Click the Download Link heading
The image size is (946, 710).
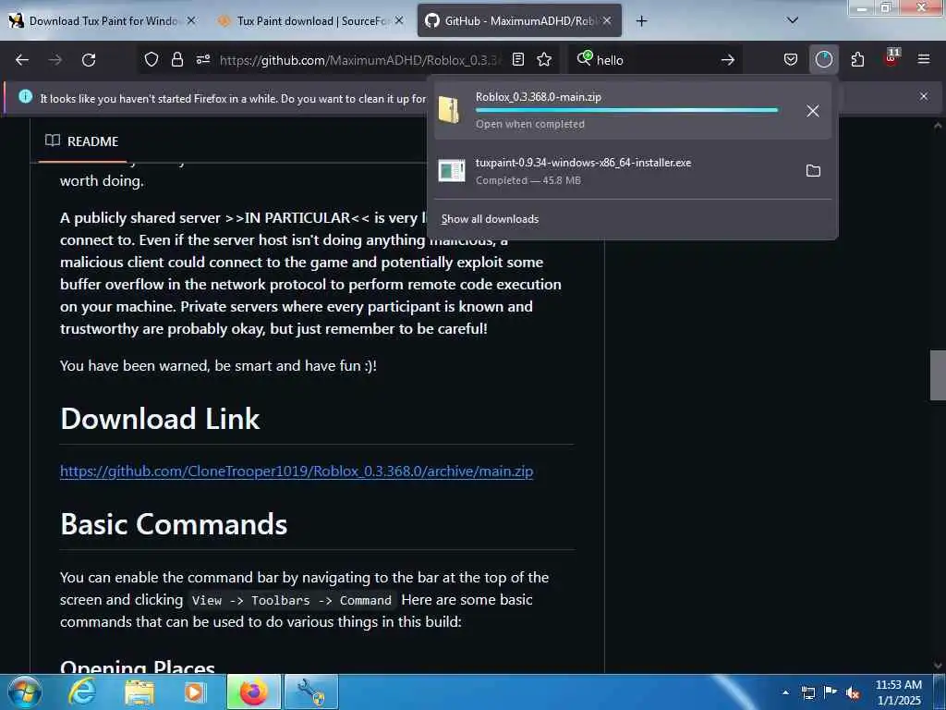tap(160, 419)
